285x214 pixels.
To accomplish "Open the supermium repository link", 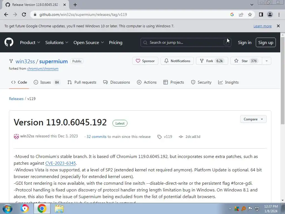I will 53,61.
